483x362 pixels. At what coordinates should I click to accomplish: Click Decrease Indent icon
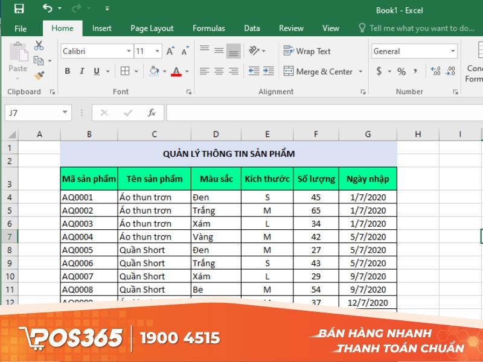click(254, 71)
